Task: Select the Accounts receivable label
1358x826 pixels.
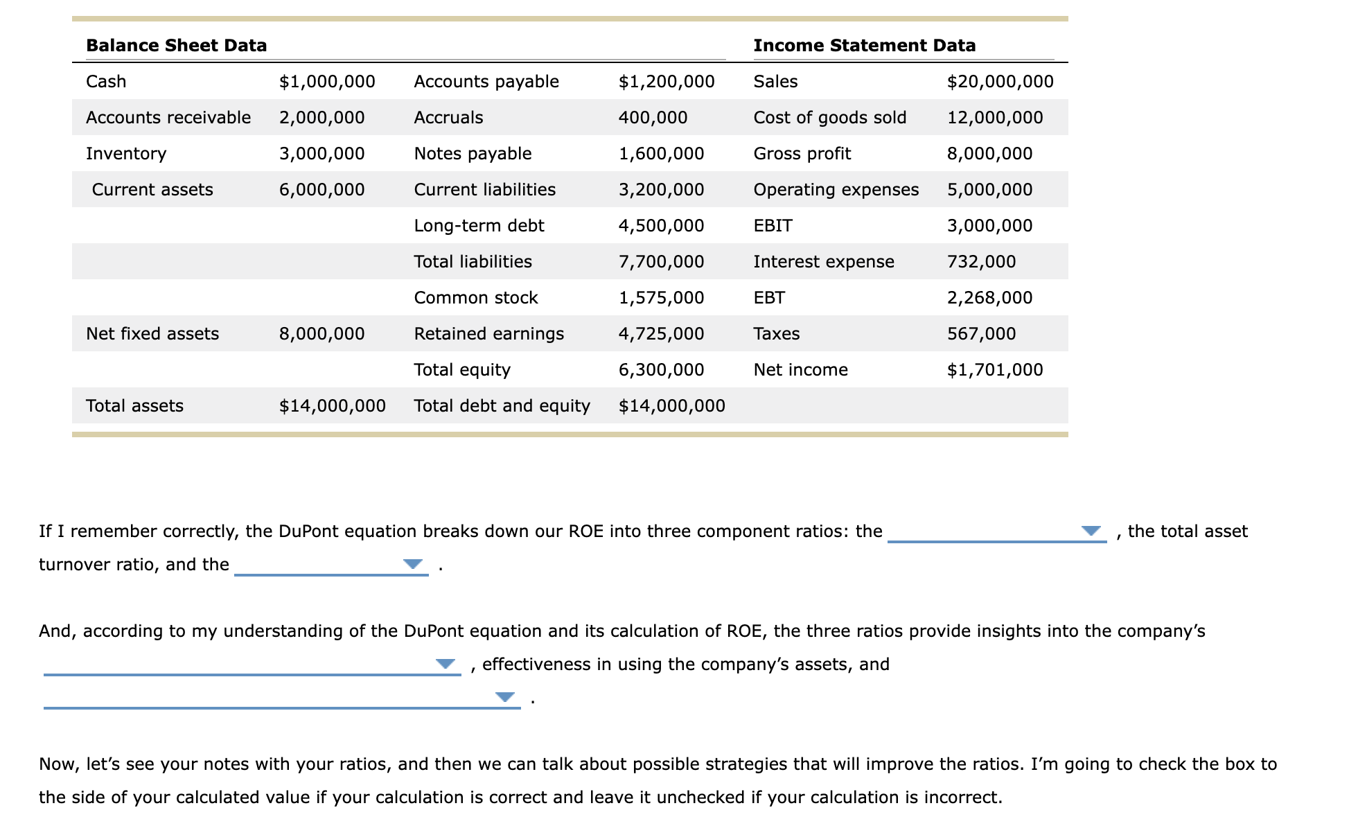Action: click(168, 118)
